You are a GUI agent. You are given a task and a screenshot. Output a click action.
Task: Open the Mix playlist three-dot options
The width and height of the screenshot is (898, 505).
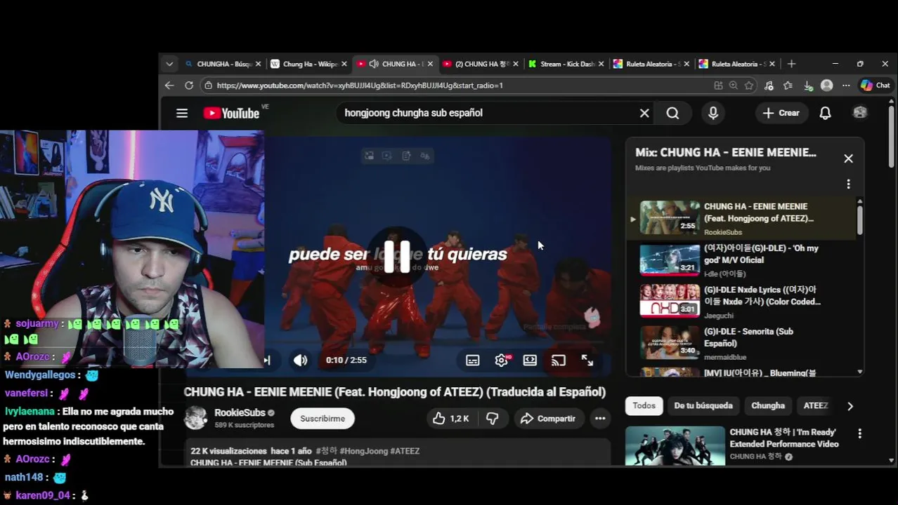pyautogui.click(x=848, y=184)
